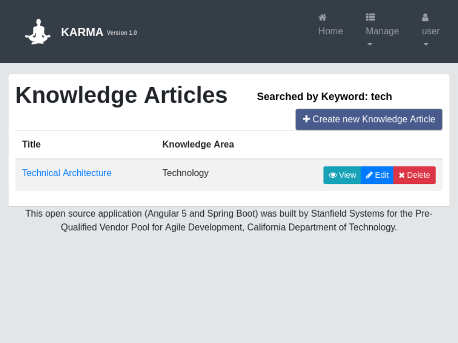This screenshot has width=458, height=343.
Task: Click the 'Searched by Keyword: tech' label
Action: pyautogui.click(x=324, y=97)
